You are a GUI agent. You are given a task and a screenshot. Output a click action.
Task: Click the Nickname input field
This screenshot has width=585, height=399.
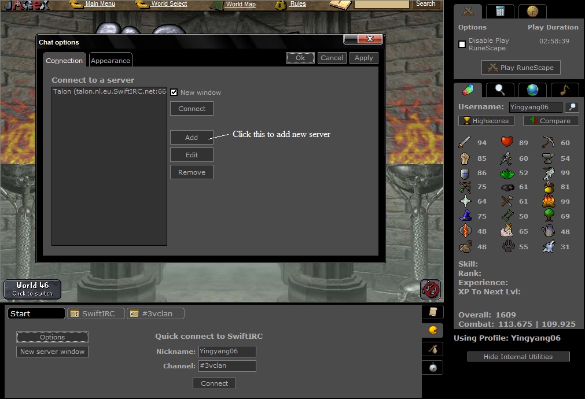click(x=227, y=351)
